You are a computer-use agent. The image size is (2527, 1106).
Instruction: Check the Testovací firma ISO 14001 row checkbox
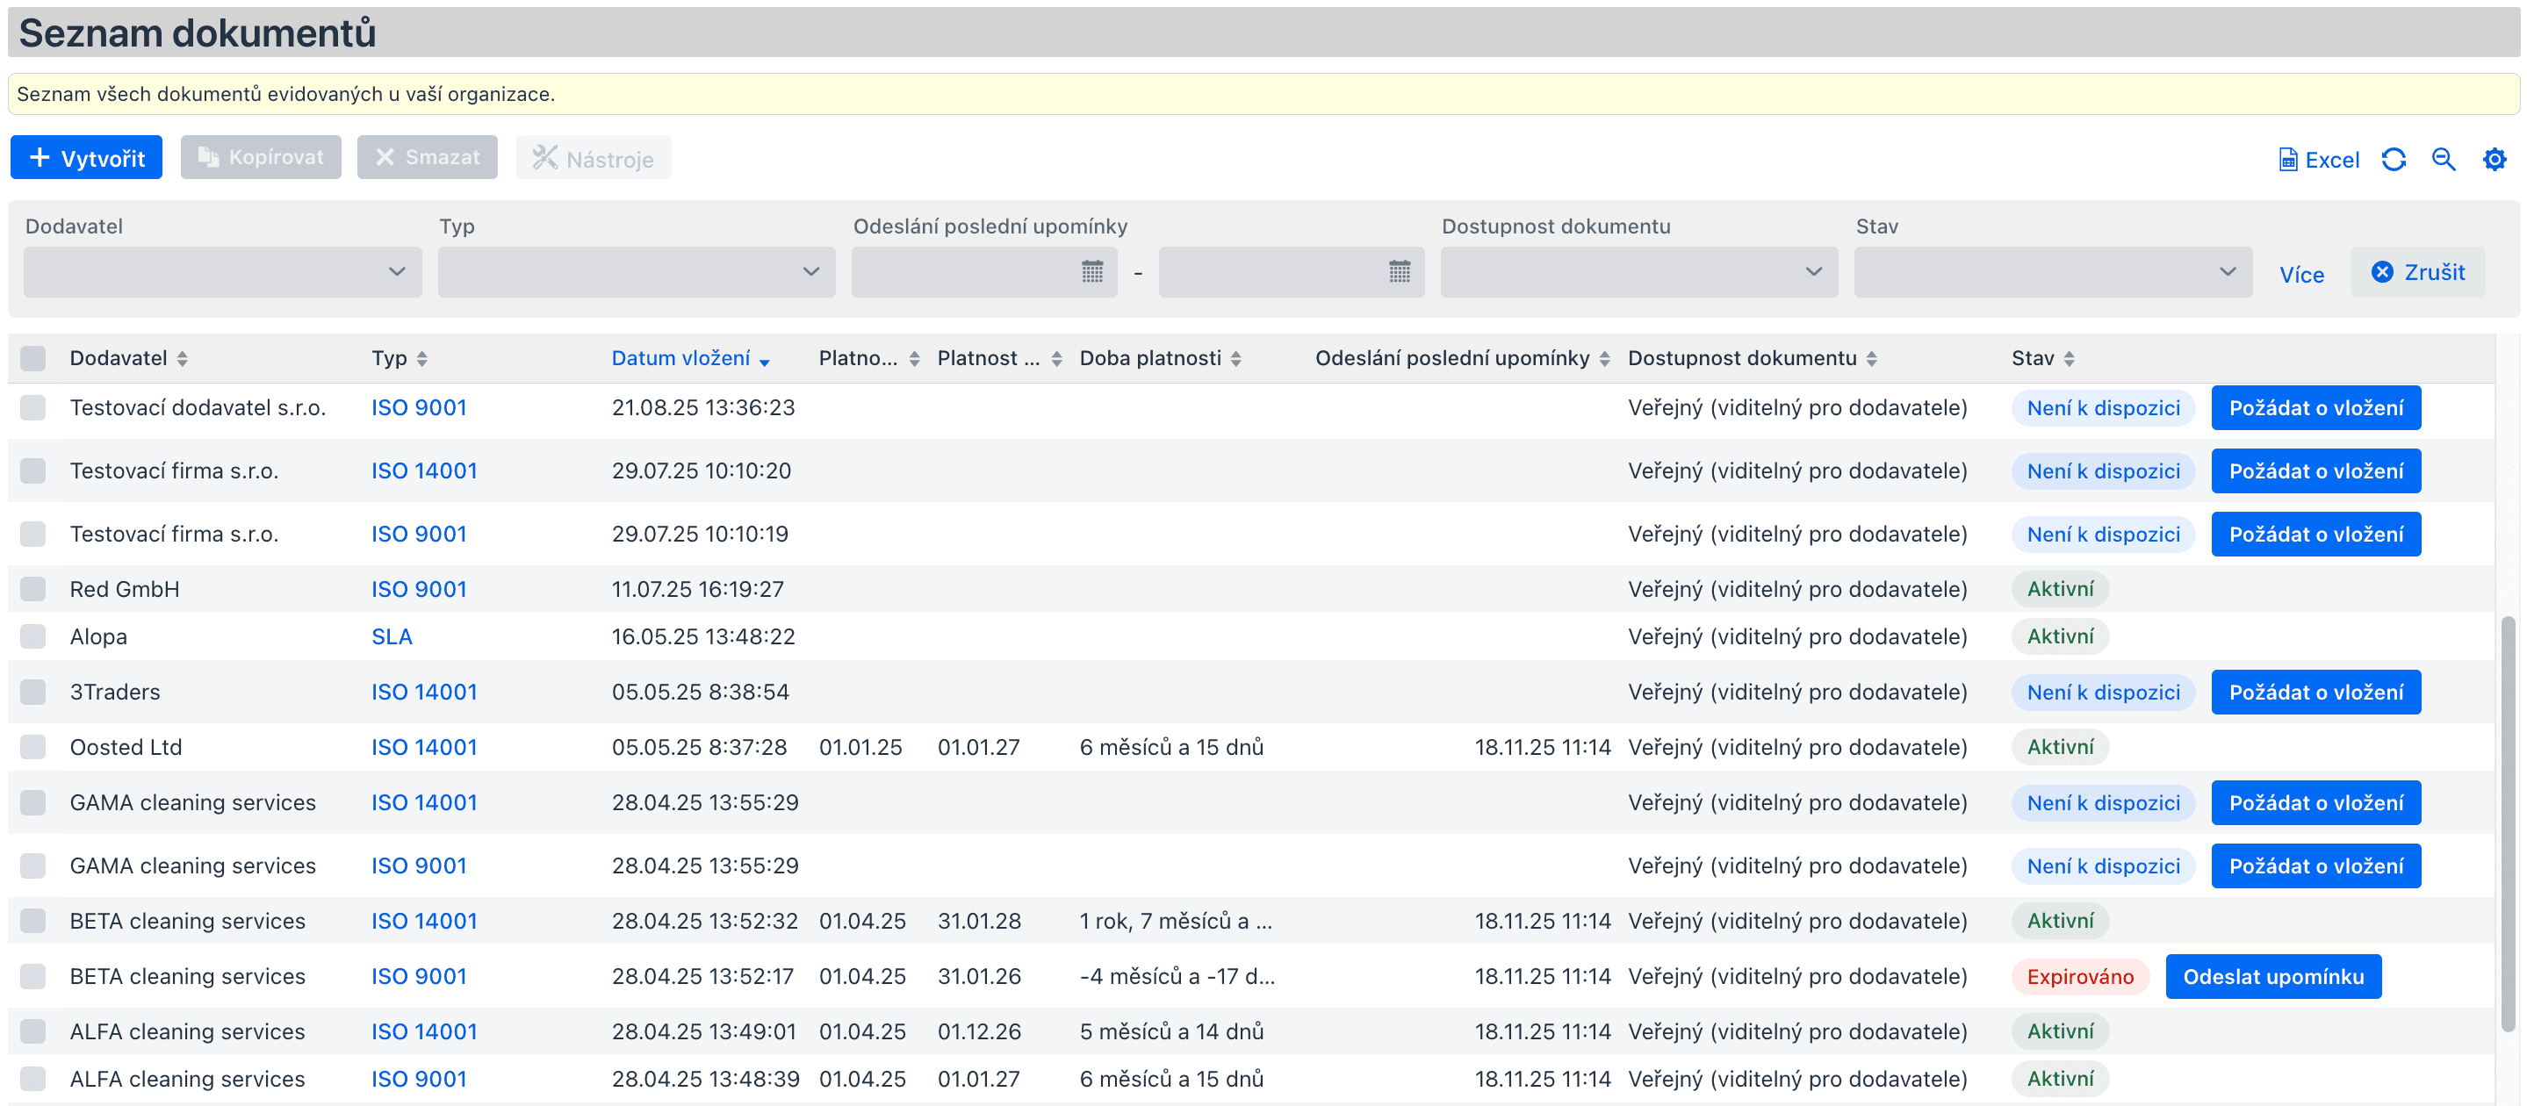click(33, 470)
